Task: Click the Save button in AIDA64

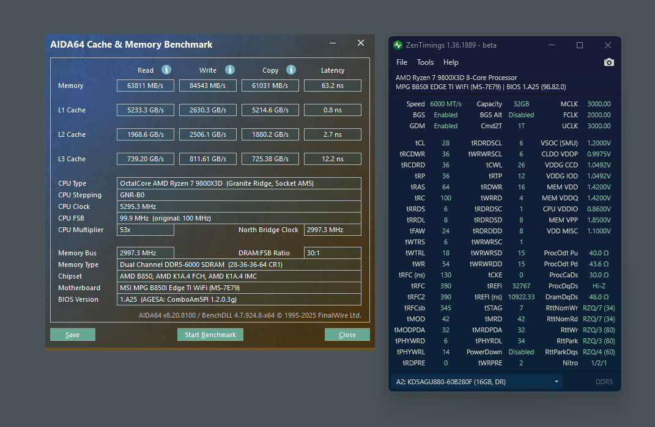Action: click(73, 335)
